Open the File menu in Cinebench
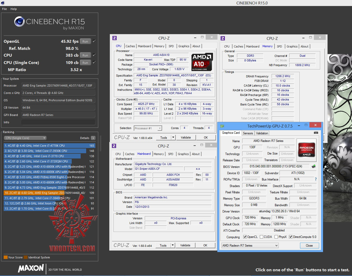Screen dimensions: 352x276 (x=4, y=9)
